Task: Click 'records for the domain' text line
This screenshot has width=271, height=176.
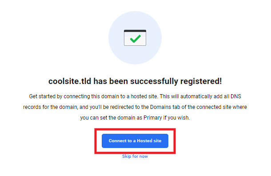Action: [51, 107]
